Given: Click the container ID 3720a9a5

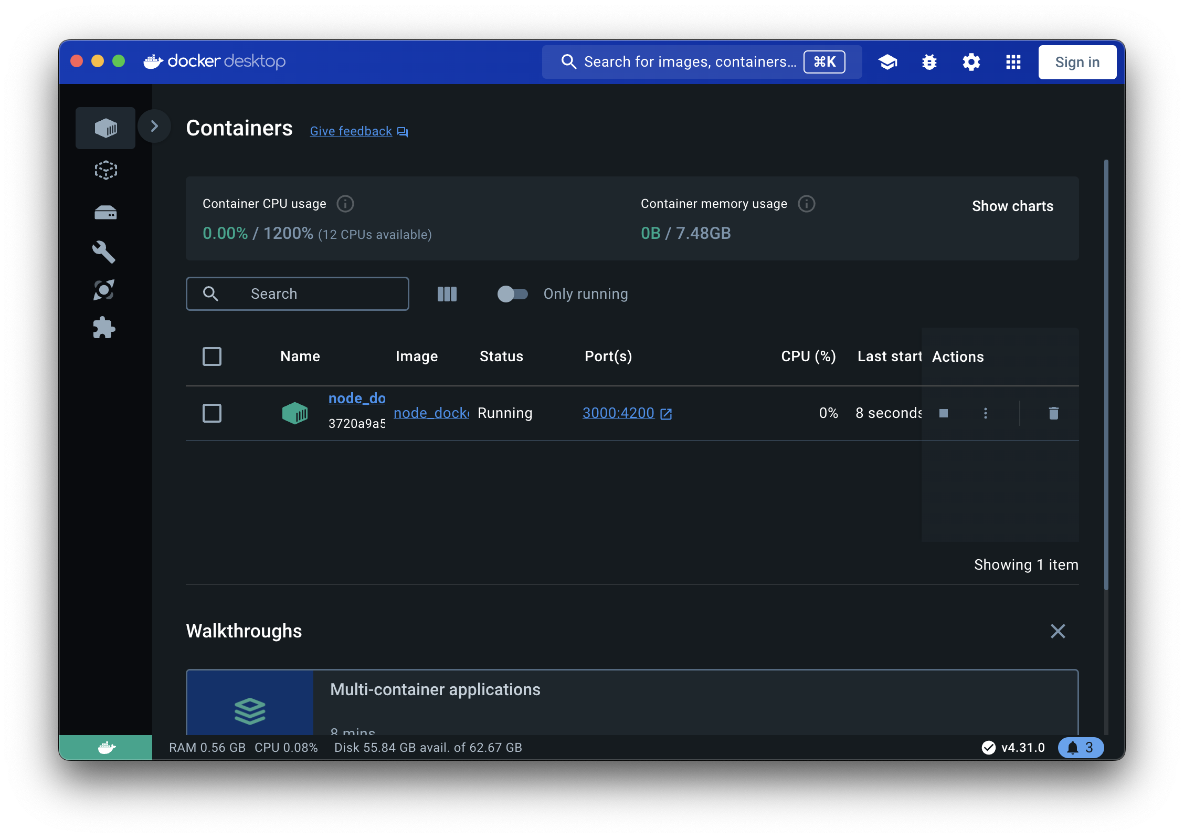Looking at the screenshot, I should 357,424.
